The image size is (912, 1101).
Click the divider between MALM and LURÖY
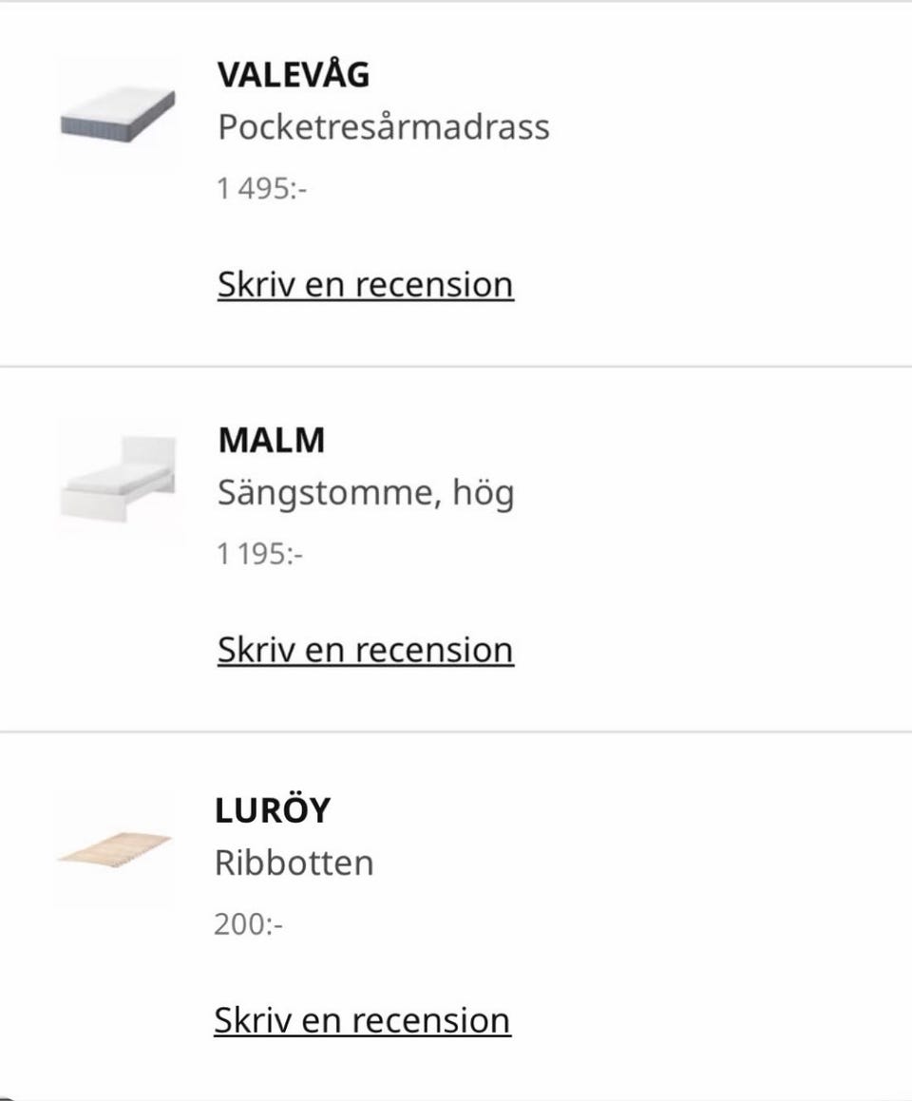456,731
